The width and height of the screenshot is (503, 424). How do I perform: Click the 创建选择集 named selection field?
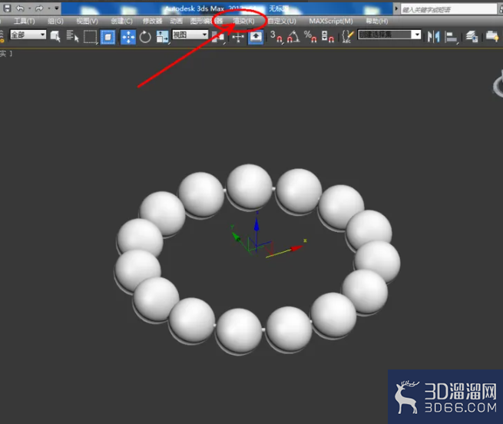click(x=385, y=35)
